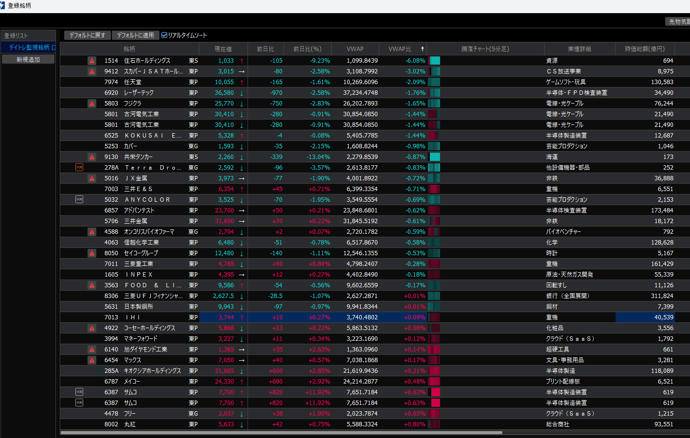Click the sort arrow in VWAP比 header
The image size is (690, 438).
coord(422,49)
